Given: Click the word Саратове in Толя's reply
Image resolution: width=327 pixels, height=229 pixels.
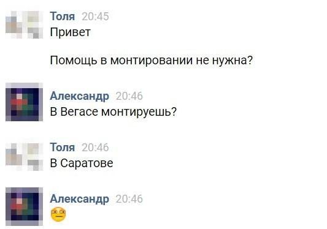Looking at the screenshot, I should click(87, 163).
